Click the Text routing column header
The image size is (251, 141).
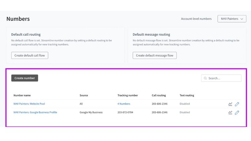point(187,95)
